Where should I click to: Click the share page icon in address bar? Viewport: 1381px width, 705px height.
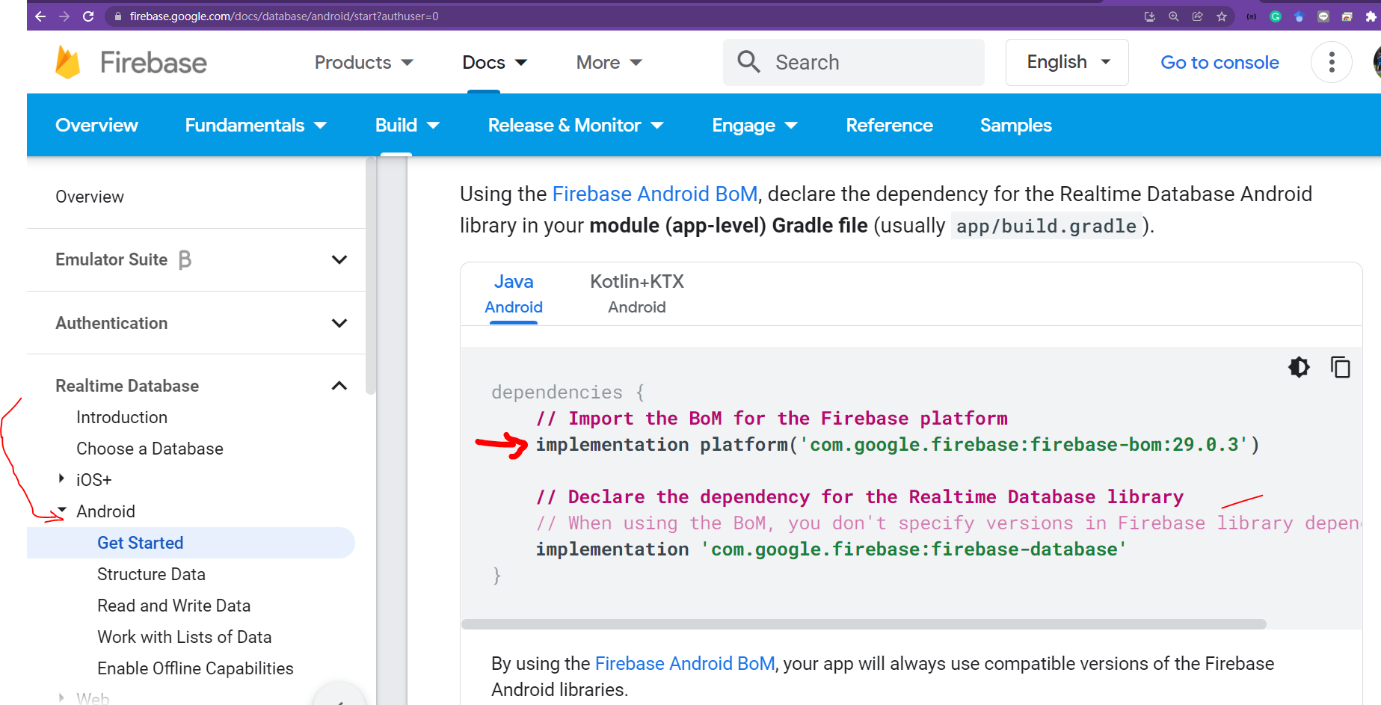point(1198,16)
